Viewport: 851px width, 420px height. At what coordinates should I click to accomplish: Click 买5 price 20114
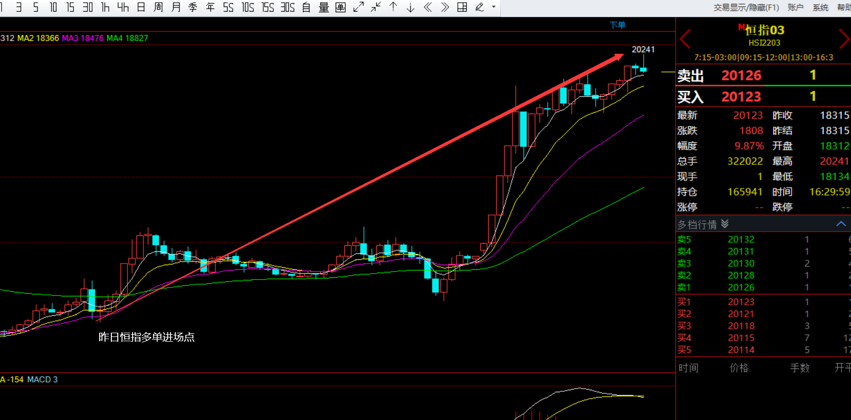(741, 350)
